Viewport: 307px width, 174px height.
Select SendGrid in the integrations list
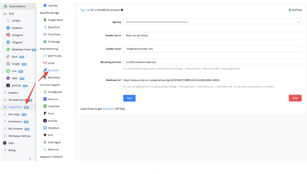tap(53, 70)
